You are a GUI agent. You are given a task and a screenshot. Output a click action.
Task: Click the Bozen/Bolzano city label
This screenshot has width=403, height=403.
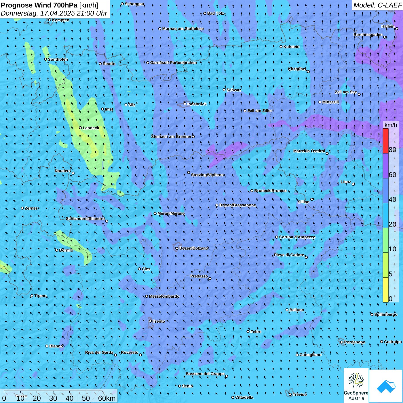coord(193,248)
